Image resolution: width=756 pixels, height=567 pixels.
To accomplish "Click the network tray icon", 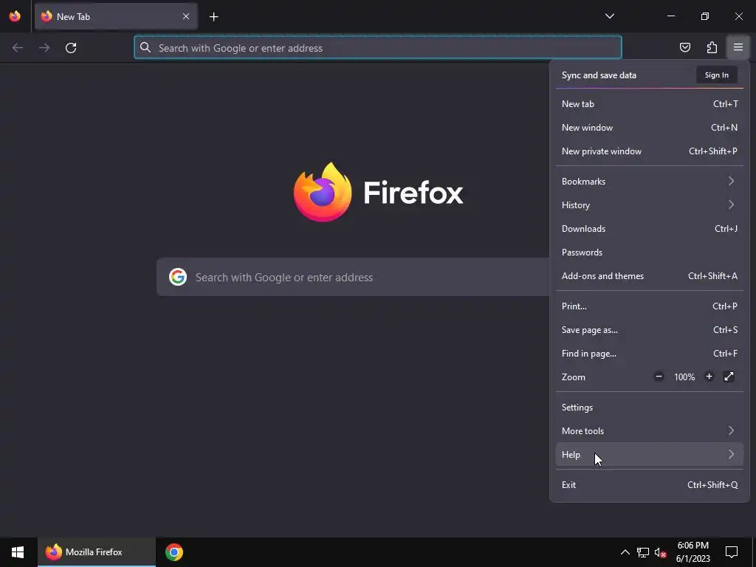I will [643, 552].
